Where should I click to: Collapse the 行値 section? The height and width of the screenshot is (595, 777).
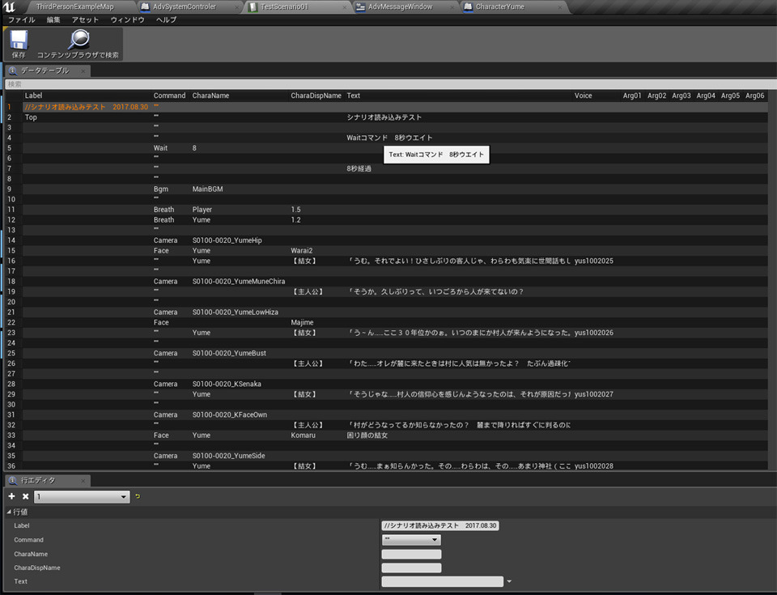tap(8, 512)
